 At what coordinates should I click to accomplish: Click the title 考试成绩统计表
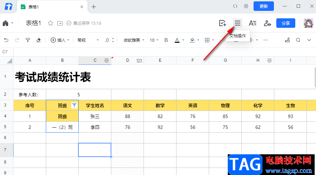click(x=53, y=77)
